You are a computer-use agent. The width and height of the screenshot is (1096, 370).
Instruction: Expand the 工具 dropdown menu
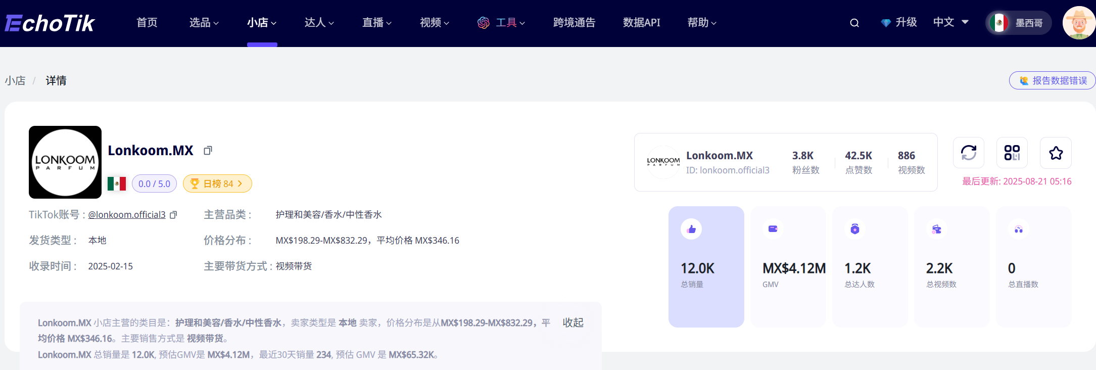501,23
